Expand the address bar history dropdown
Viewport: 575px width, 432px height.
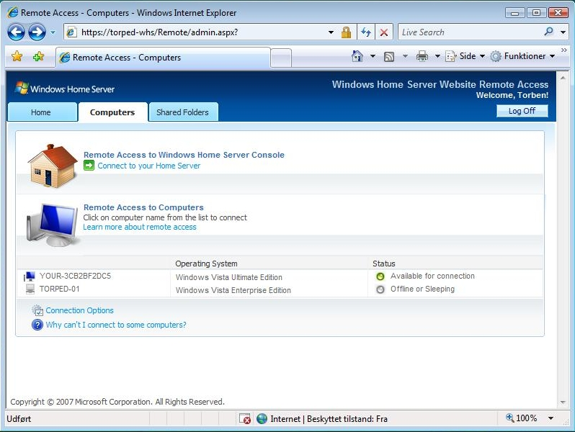point(331,32)
